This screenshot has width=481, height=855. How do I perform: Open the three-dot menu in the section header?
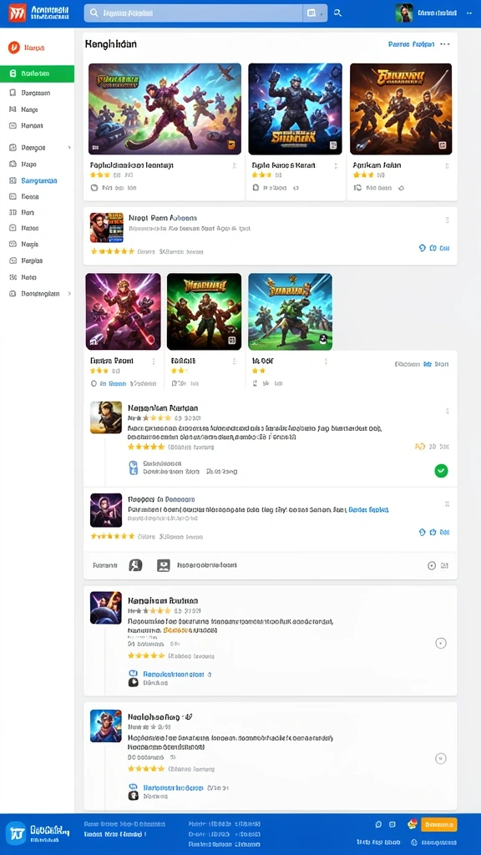coord(445,44)
